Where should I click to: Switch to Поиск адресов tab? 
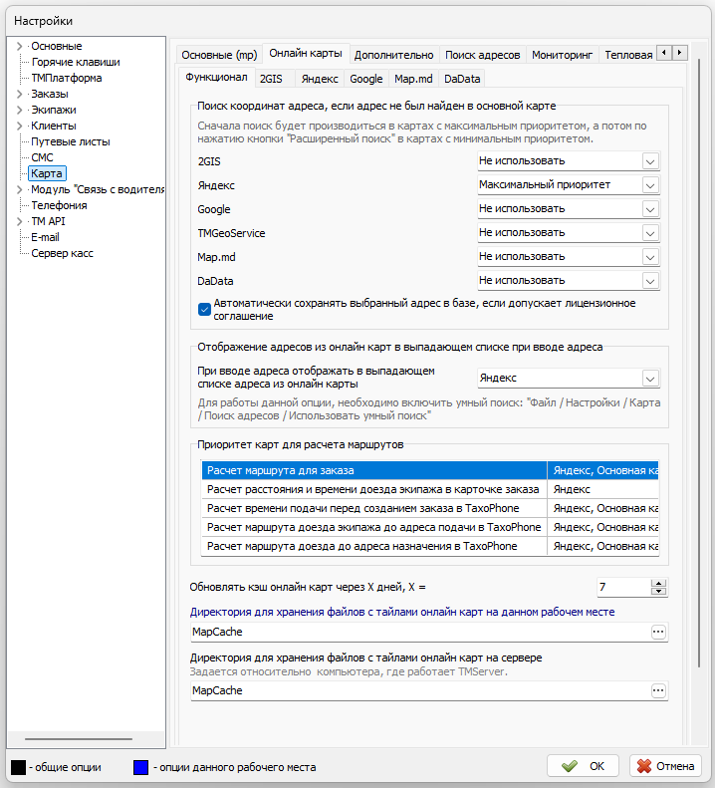tap(482, 55)
